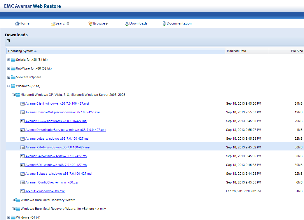Click the file icon beside AvamarRMAN msi
This screenshot has height=220, width=304.
(22, 147)
